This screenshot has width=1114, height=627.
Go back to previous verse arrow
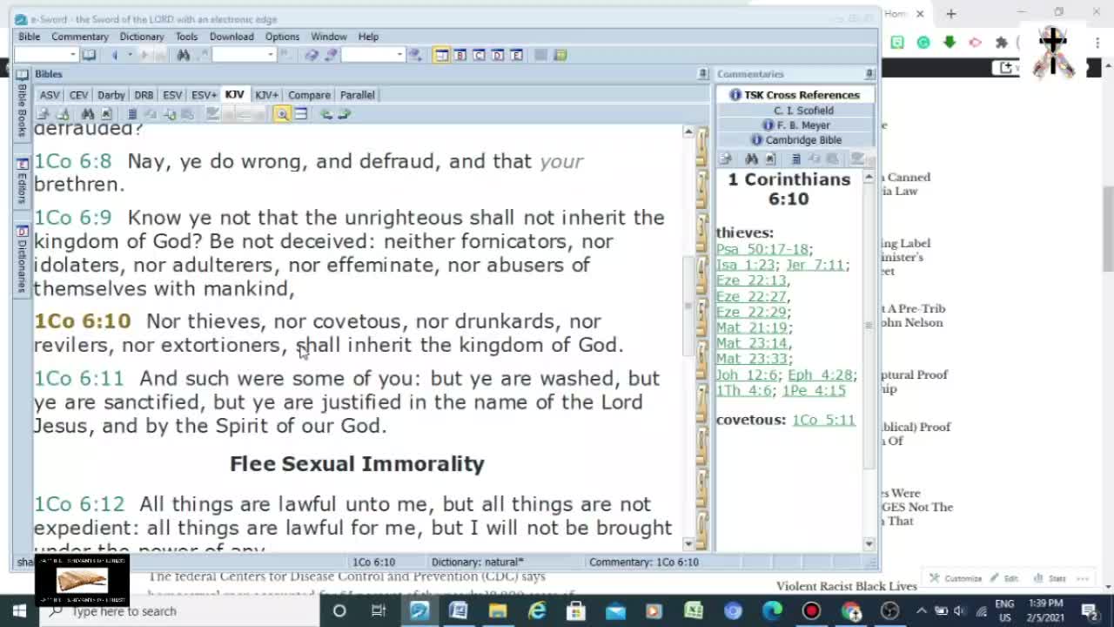114,55
